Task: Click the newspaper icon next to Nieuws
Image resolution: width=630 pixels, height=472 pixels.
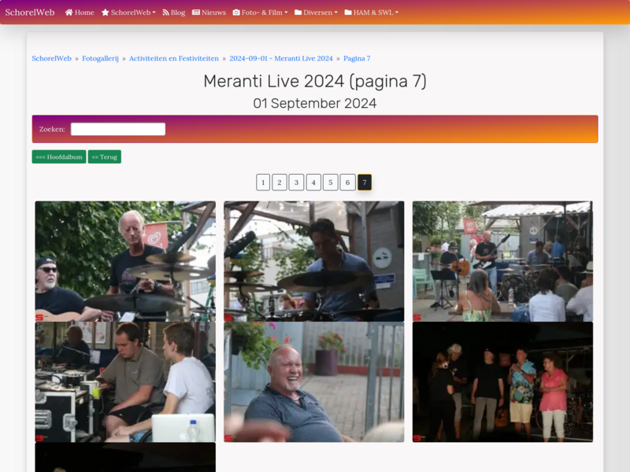Action: [x=196, y=13]
